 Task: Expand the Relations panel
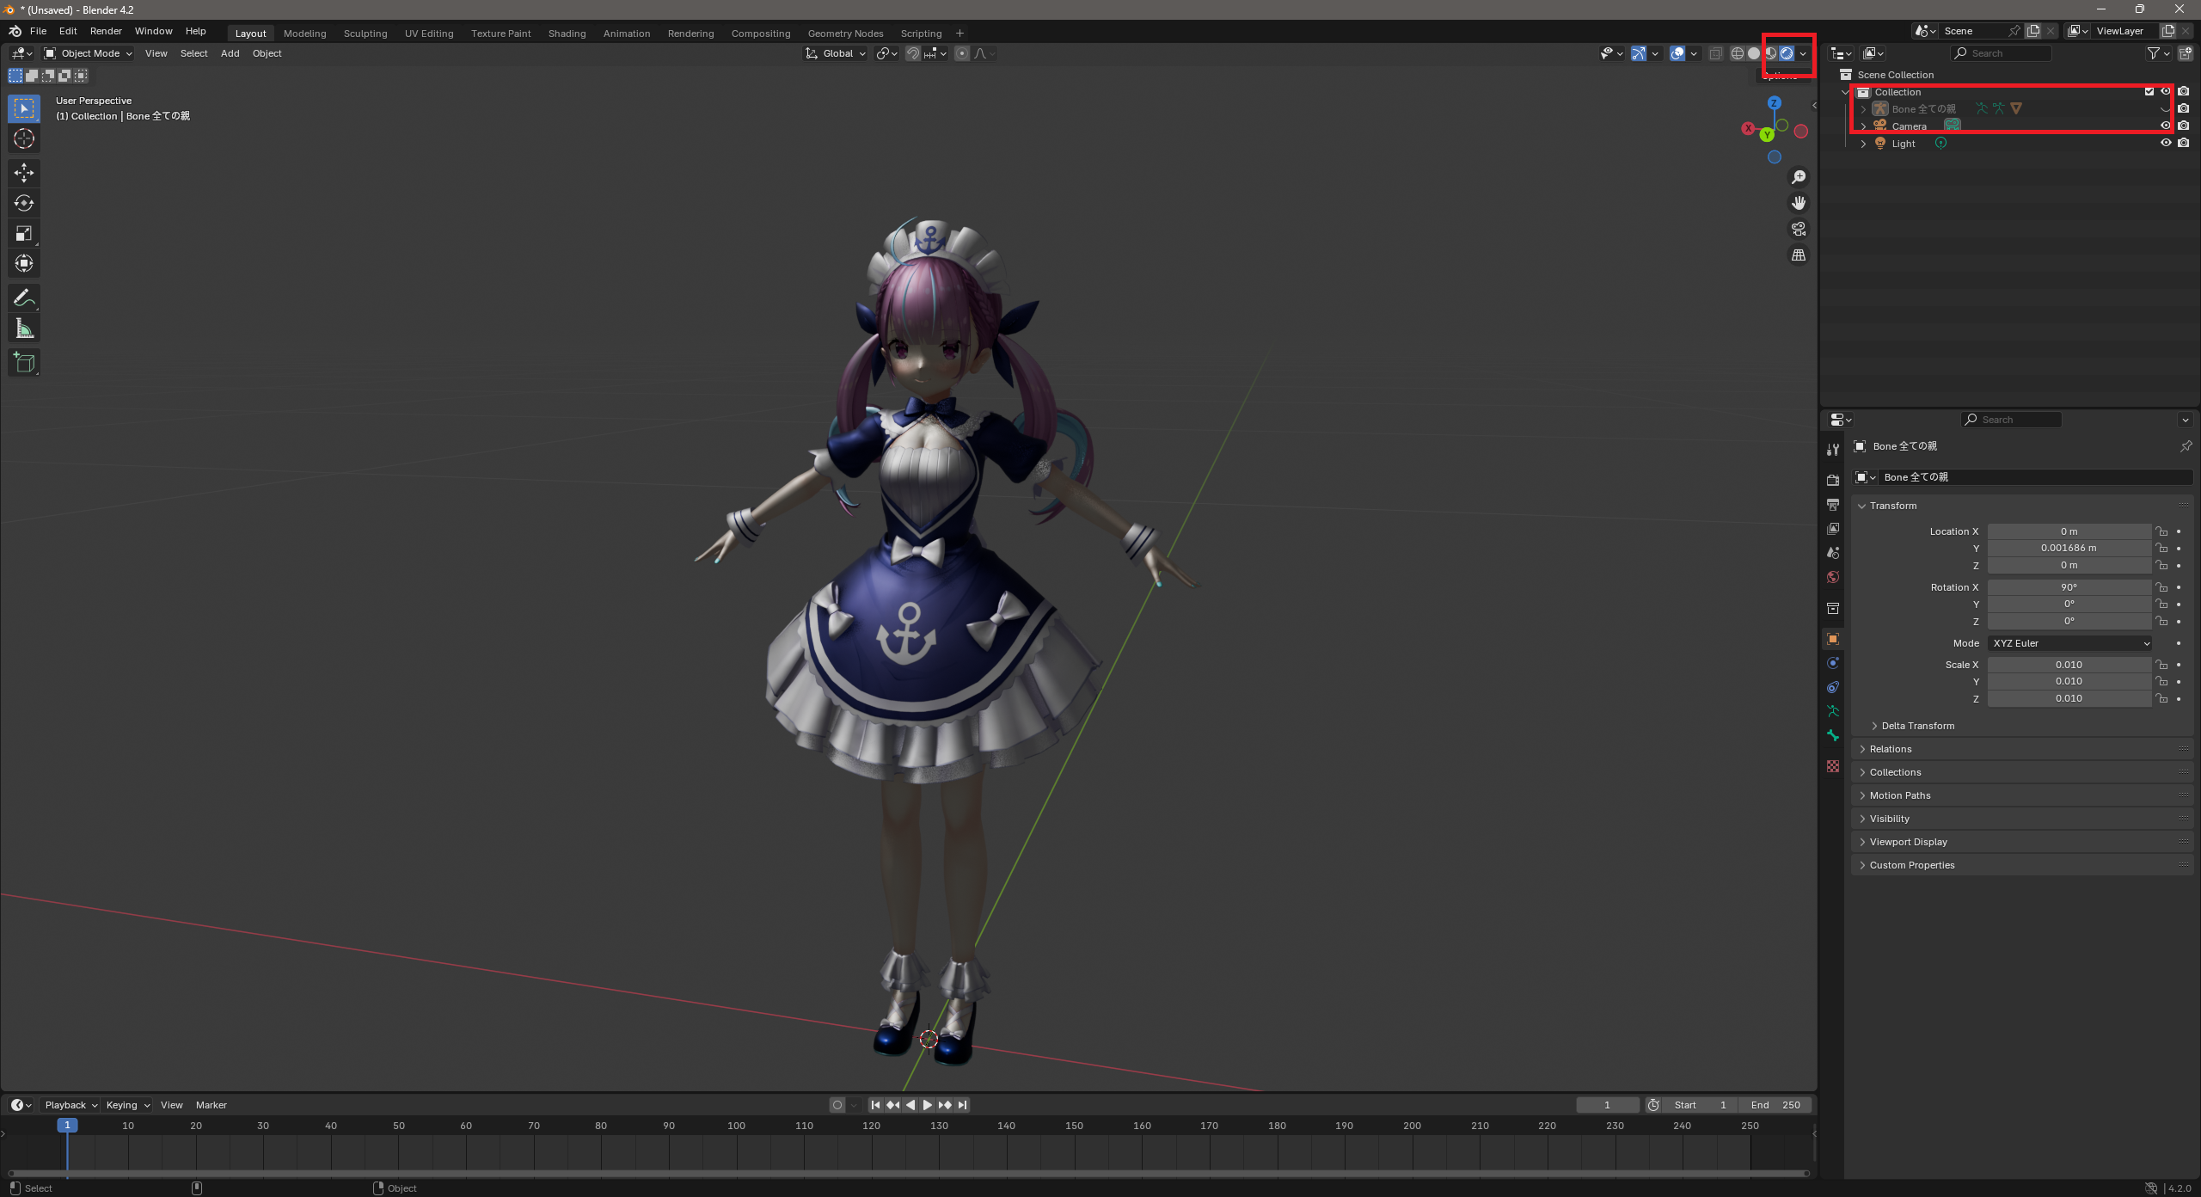[x=1891, y=749]
